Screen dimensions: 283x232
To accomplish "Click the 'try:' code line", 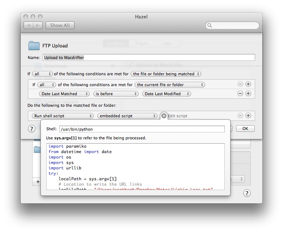I will click(x=53, y=173).
